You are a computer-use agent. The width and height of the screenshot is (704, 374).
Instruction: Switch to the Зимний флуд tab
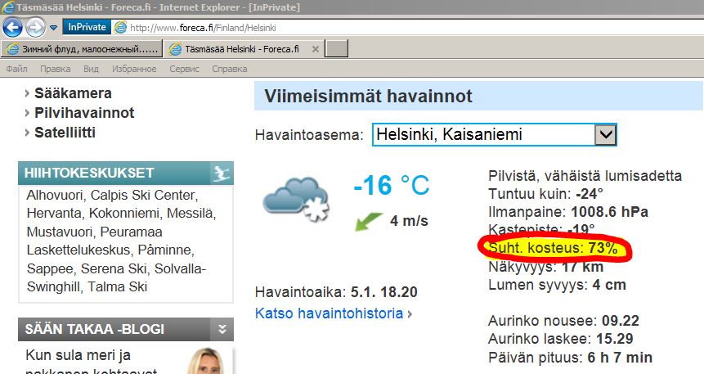click(x=80, y=49)
